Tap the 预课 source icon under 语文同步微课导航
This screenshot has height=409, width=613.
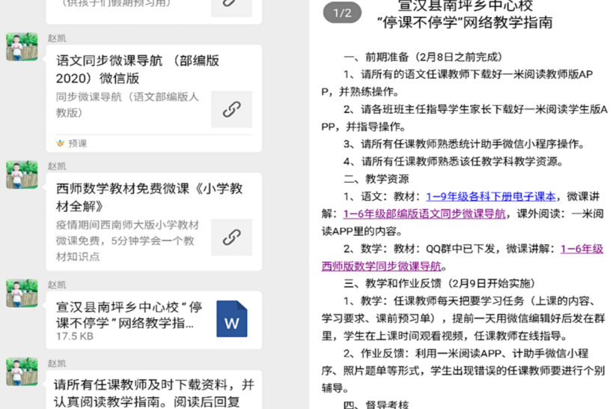pyautogui.click(x=60, y=143)
